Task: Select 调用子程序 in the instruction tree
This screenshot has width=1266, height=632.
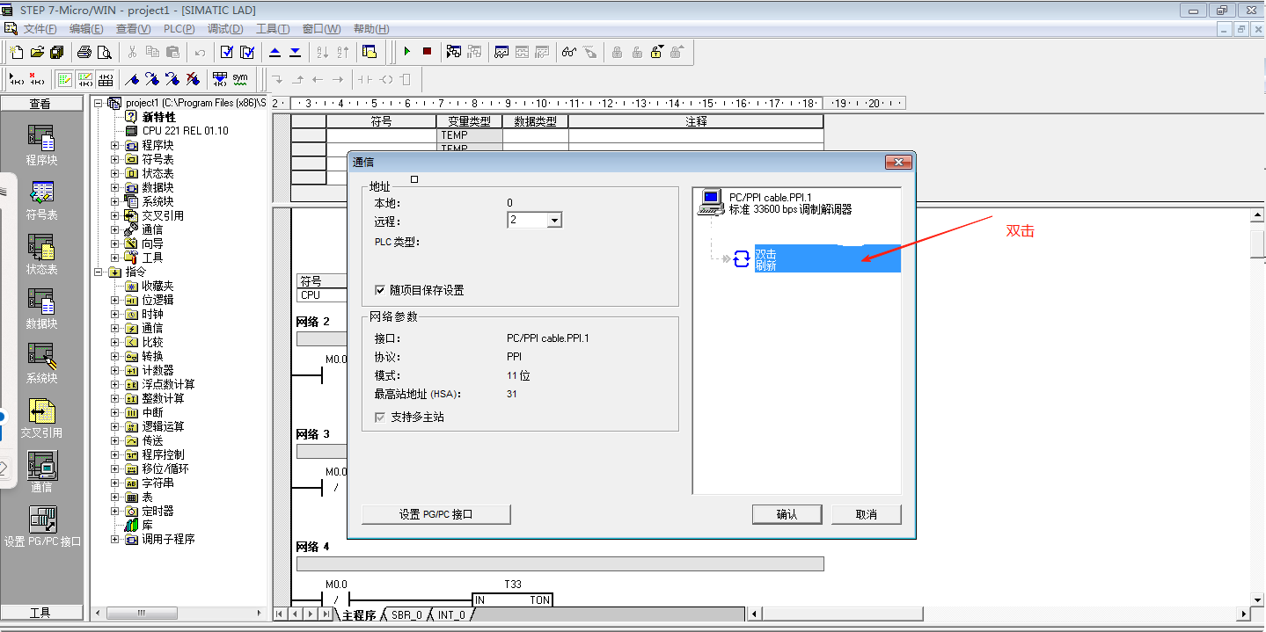Action: 168,539
